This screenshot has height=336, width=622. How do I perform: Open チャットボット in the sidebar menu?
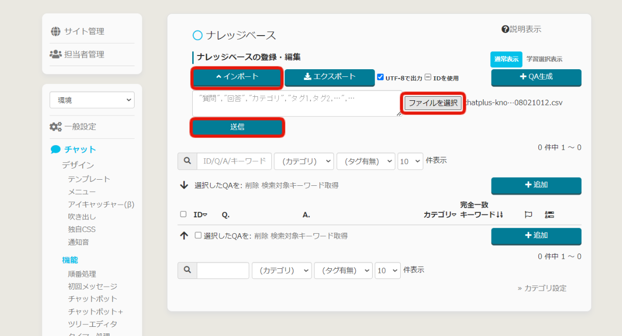[92, 299]
